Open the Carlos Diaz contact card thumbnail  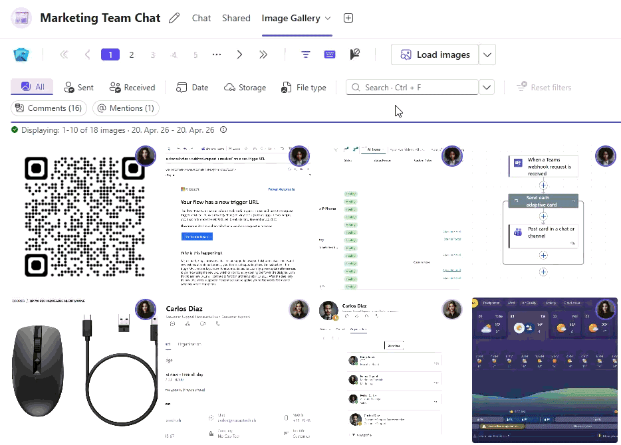(x=237, y=370)
